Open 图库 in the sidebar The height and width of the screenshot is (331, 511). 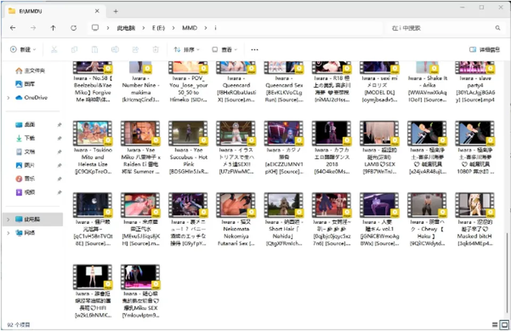[x=26, y=84]
